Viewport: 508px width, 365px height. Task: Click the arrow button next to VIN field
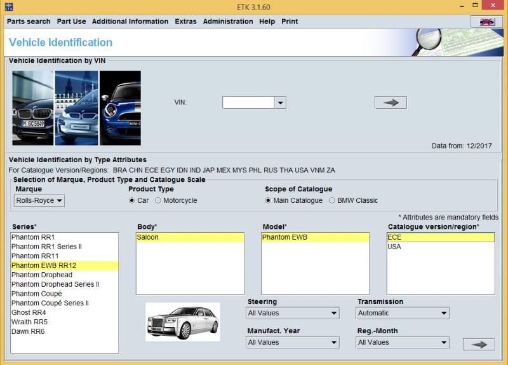[391, 102]
